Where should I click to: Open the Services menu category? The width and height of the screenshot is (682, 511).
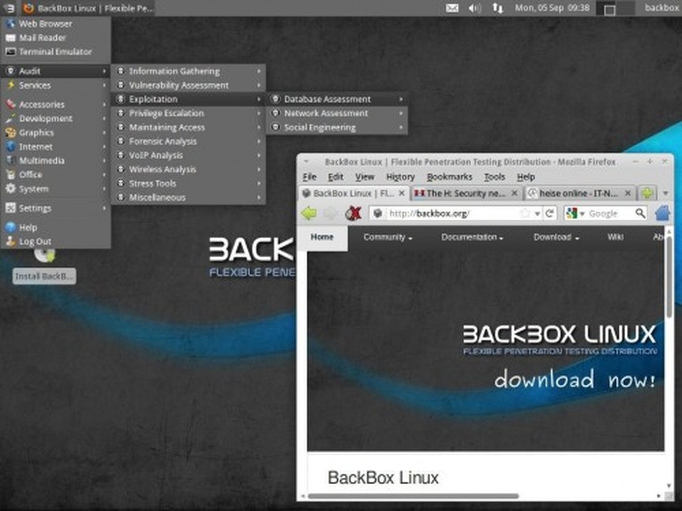click(56, 85)
